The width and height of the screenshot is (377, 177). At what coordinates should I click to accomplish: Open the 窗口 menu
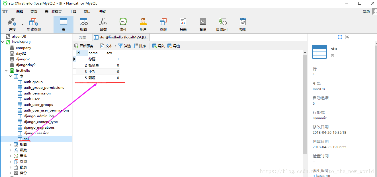(87, 12)
